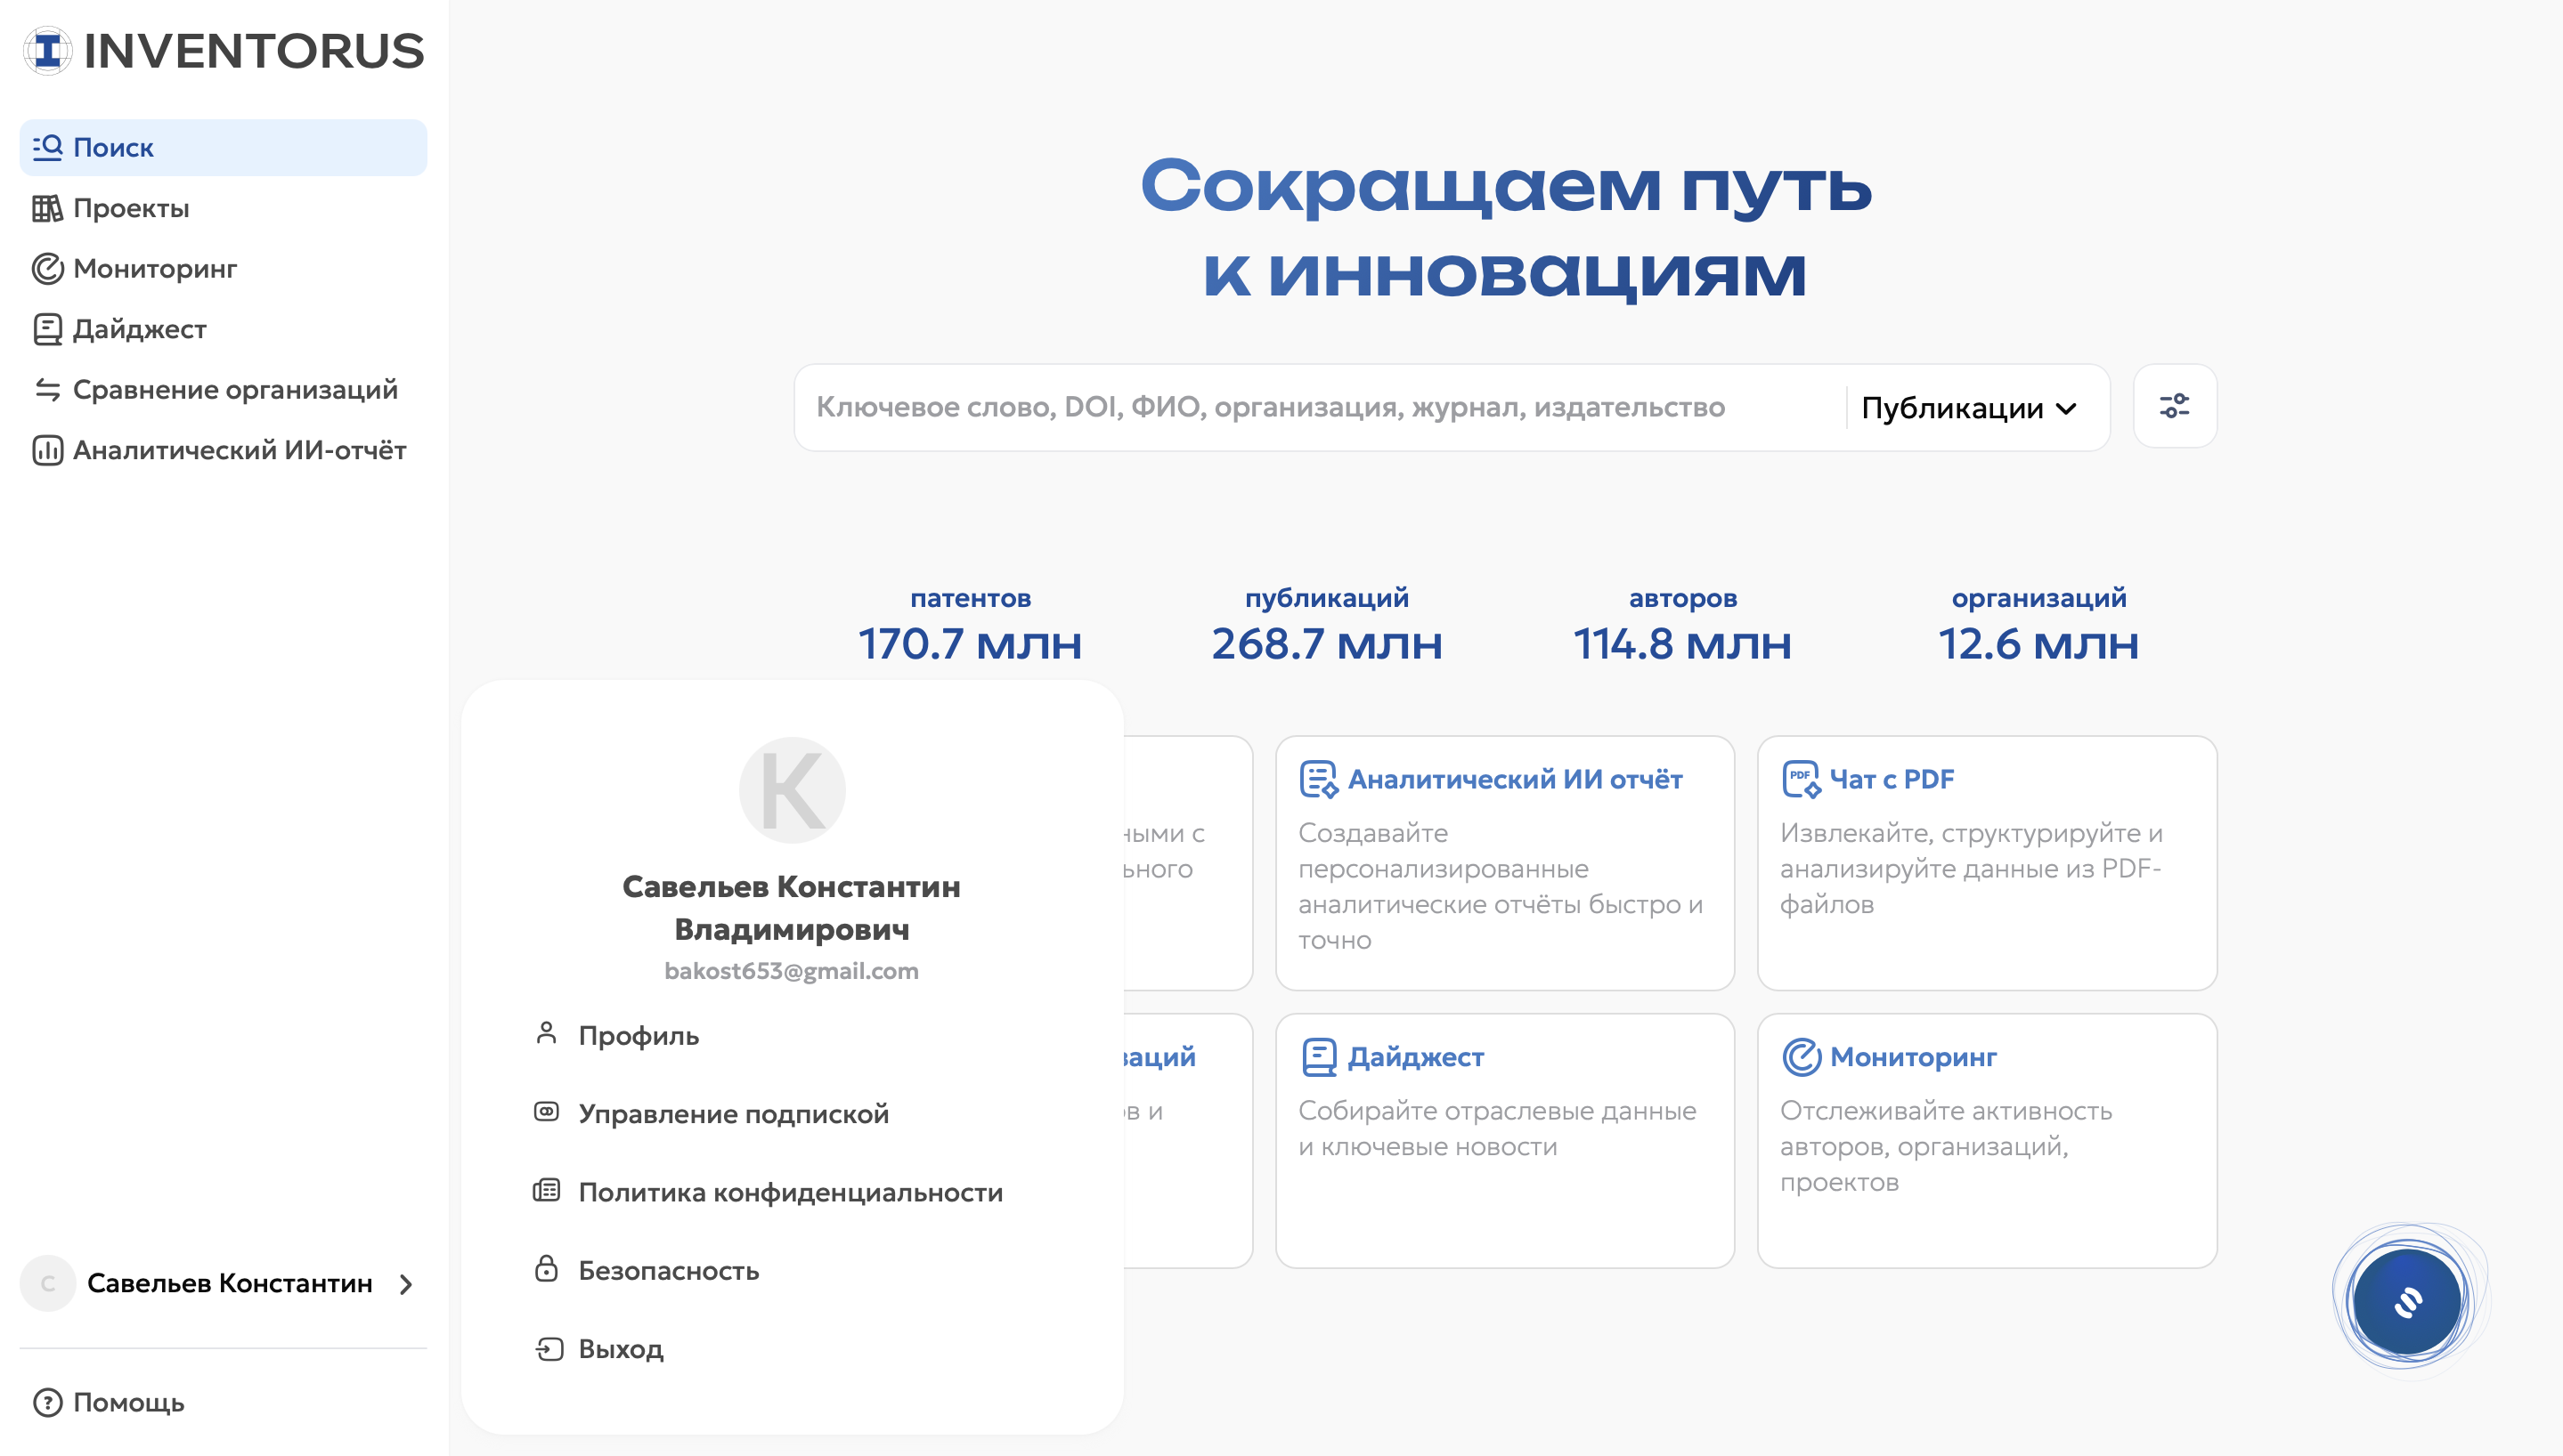Click Выход to log out

pos(620,1349)
